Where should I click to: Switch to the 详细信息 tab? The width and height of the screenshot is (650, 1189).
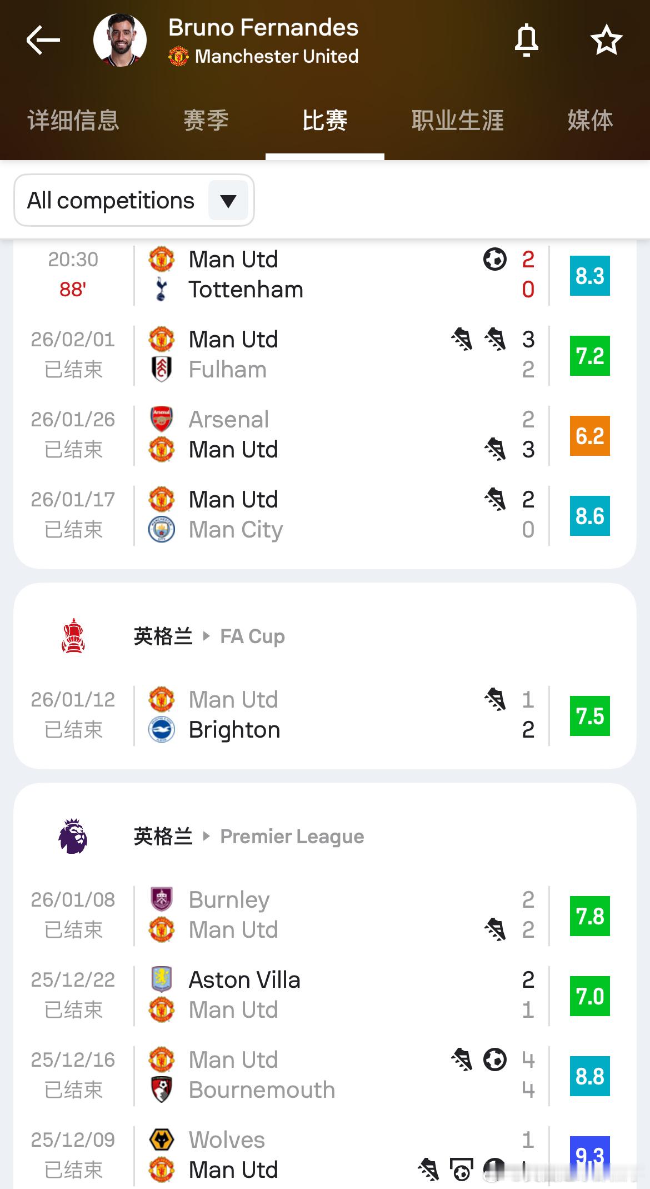73,120
